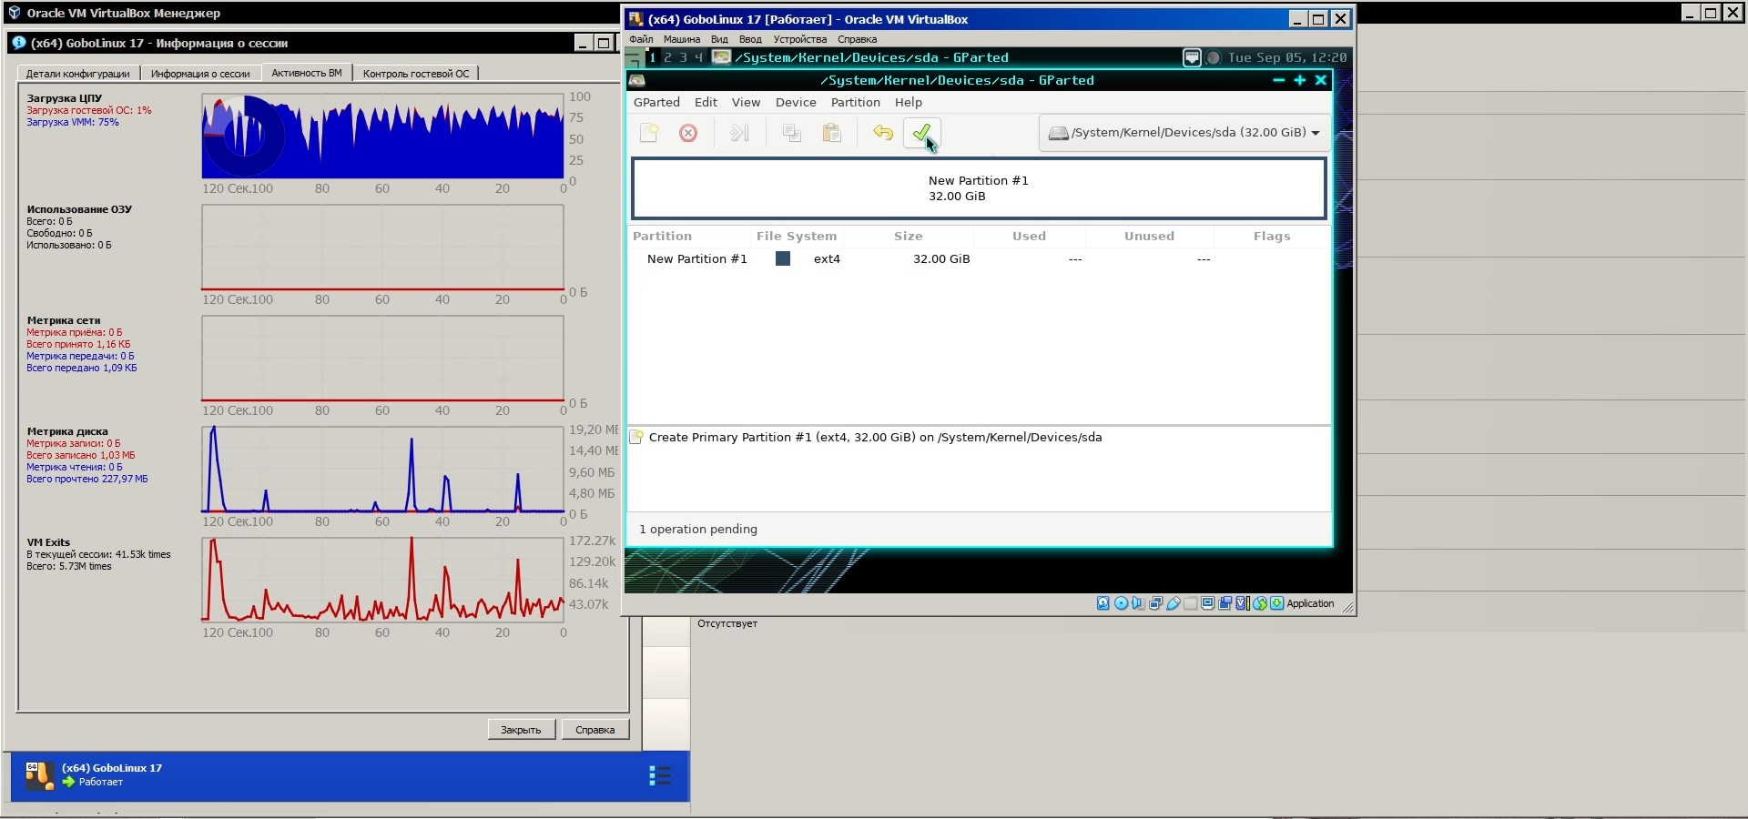Click the delete partition toolbar icon
The width and height of the screenshot is (1748, 819).
coord(688,133)
